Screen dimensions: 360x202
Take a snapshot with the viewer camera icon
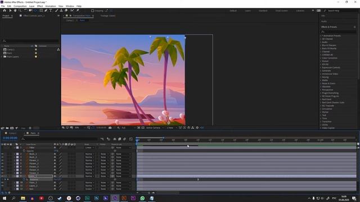[x=110, y=127]
